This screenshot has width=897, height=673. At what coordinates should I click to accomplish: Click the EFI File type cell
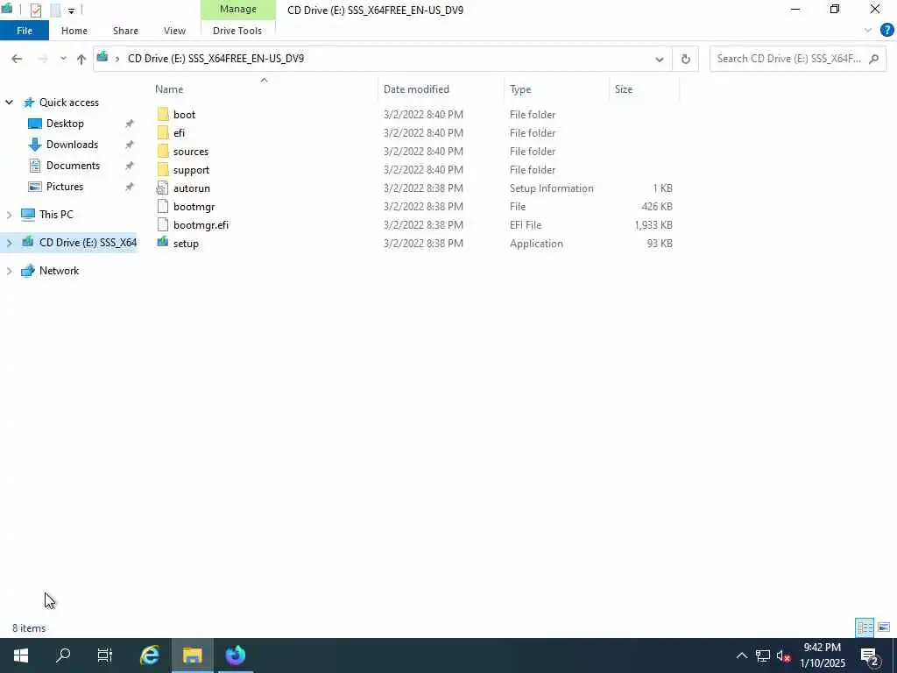[526, 225]
